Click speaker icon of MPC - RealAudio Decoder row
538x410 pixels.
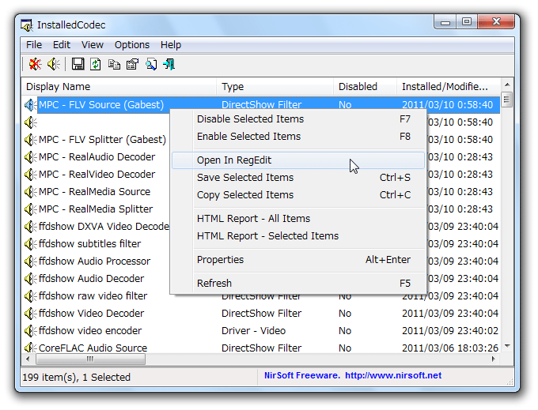pyautogui.click(x=31, y=157)
